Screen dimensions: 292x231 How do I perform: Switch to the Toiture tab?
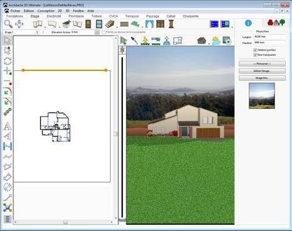coord(96,16)
